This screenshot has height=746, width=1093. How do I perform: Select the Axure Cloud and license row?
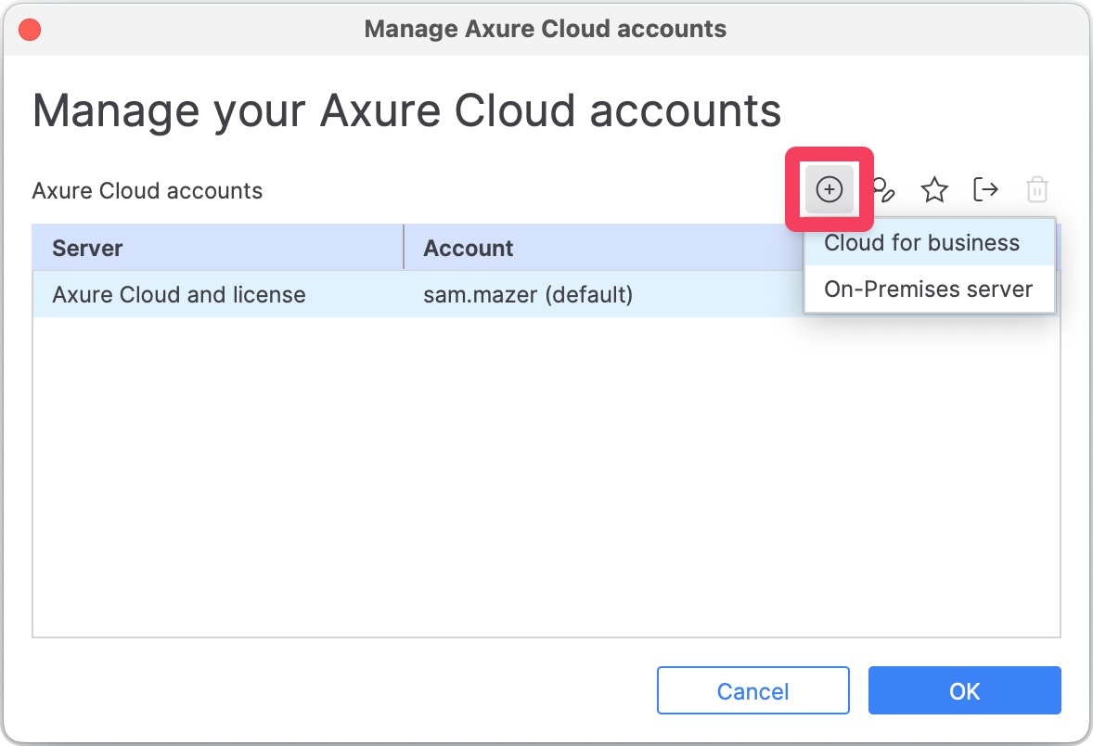pyautogui.click(x=179, y=295)
